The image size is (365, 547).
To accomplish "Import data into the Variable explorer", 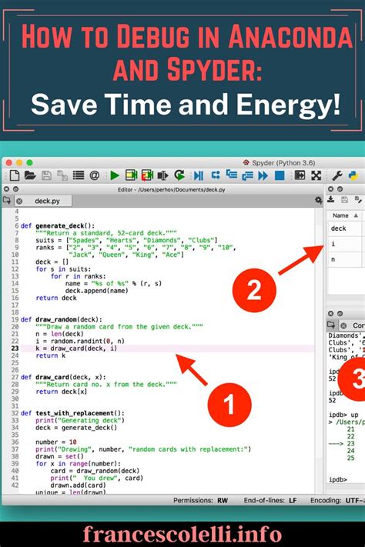I will point(331,199).
